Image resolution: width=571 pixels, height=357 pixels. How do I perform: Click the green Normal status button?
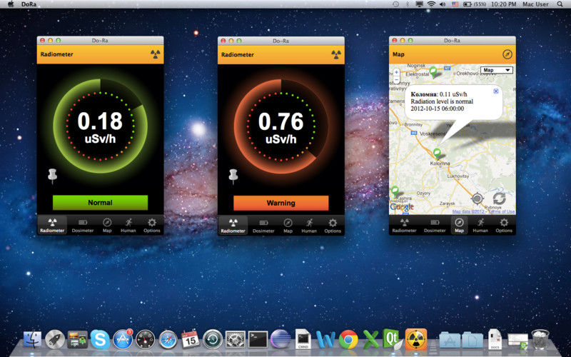click(x=100, y=203)
